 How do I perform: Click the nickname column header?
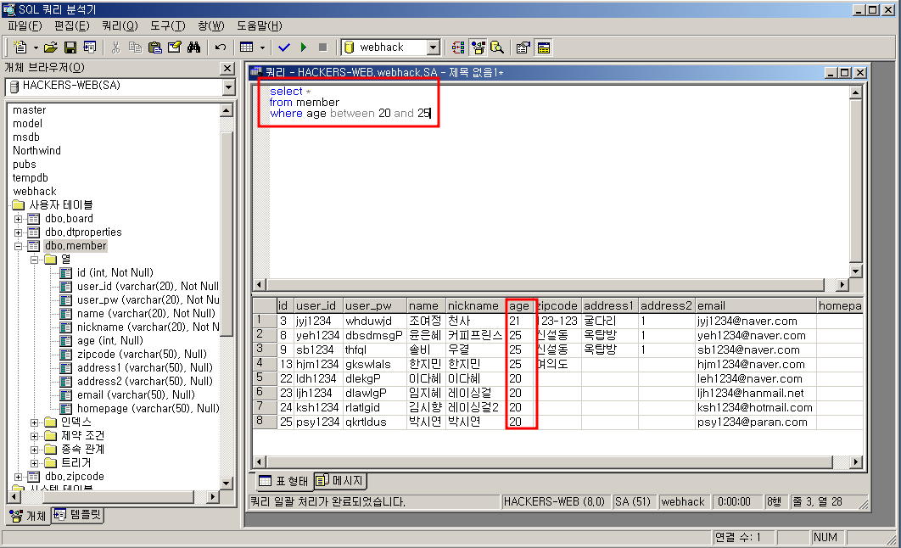[x=475, y=306]
